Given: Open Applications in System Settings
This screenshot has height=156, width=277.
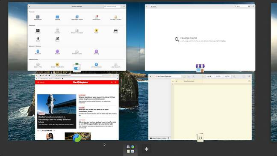Looking at the screenshot, I should pos(38,18).
